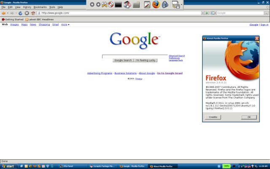Open Advertising Programs link
270x169 pixels.
(x=100, y=73)
